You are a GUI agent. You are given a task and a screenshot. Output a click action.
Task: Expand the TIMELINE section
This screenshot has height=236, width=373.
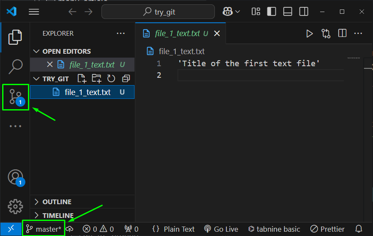[58, 215]
